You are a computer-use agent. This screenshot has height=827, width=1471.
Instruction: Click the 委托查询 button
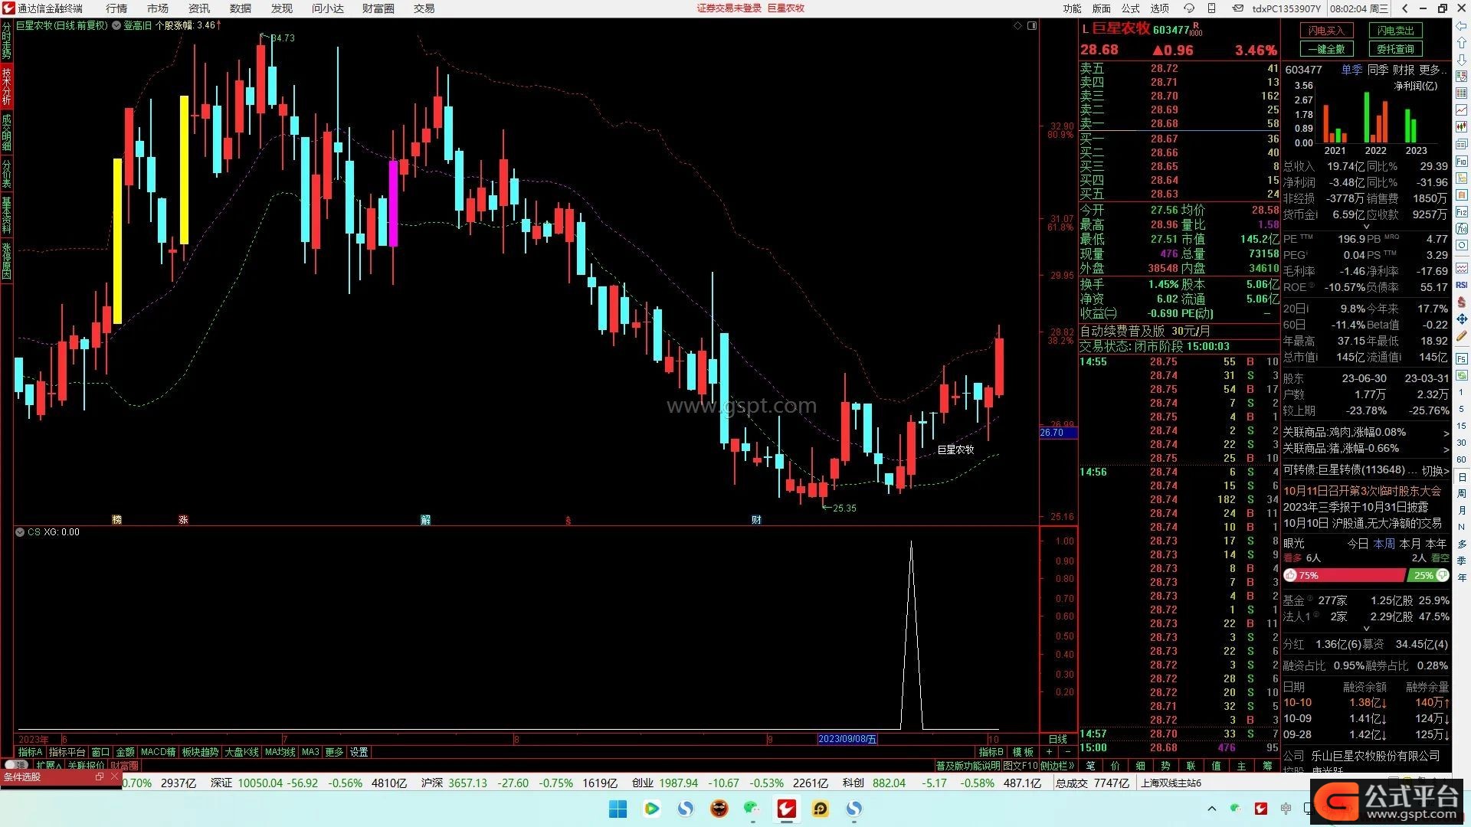pyautogui.click(x=1395, y=49)
